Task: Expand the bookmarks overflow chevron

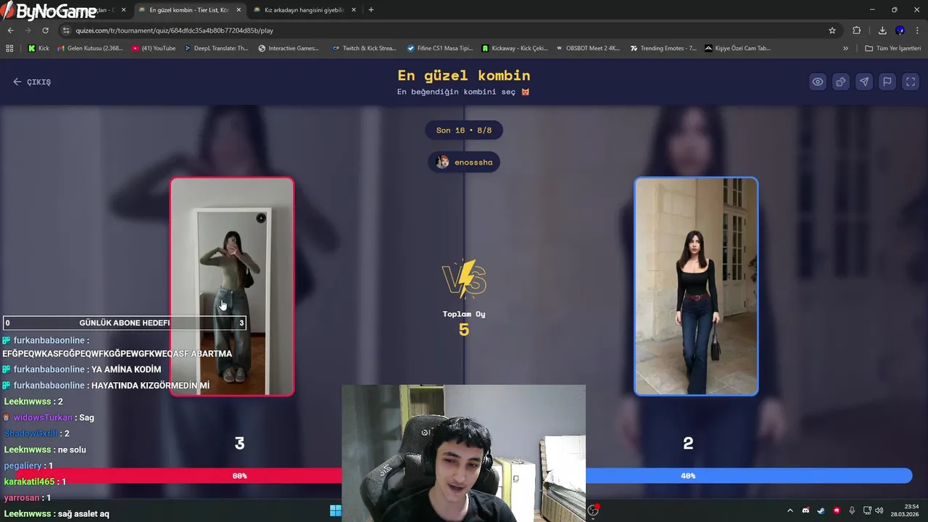Action: pyautogui.click(x=845, y=49)
